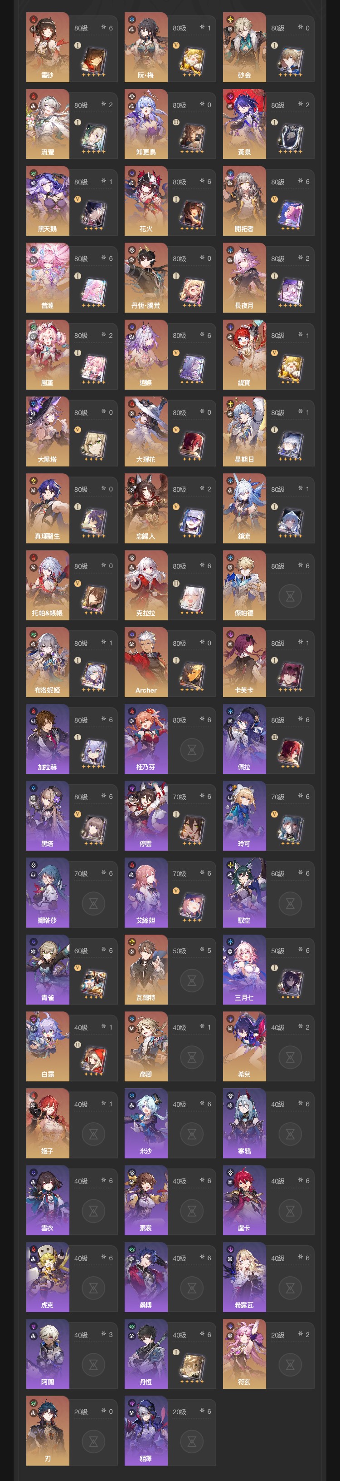340x1481 pixels.
Task: Select the light cone equipped on Archer
Action: pos(192,673)
